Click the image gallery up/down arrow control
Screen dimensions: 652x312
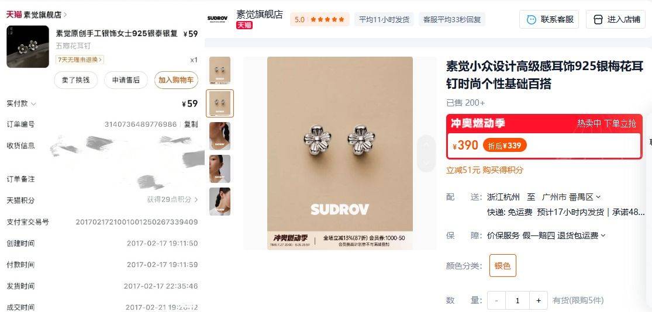pyautogui.click(x=426, y=153)
